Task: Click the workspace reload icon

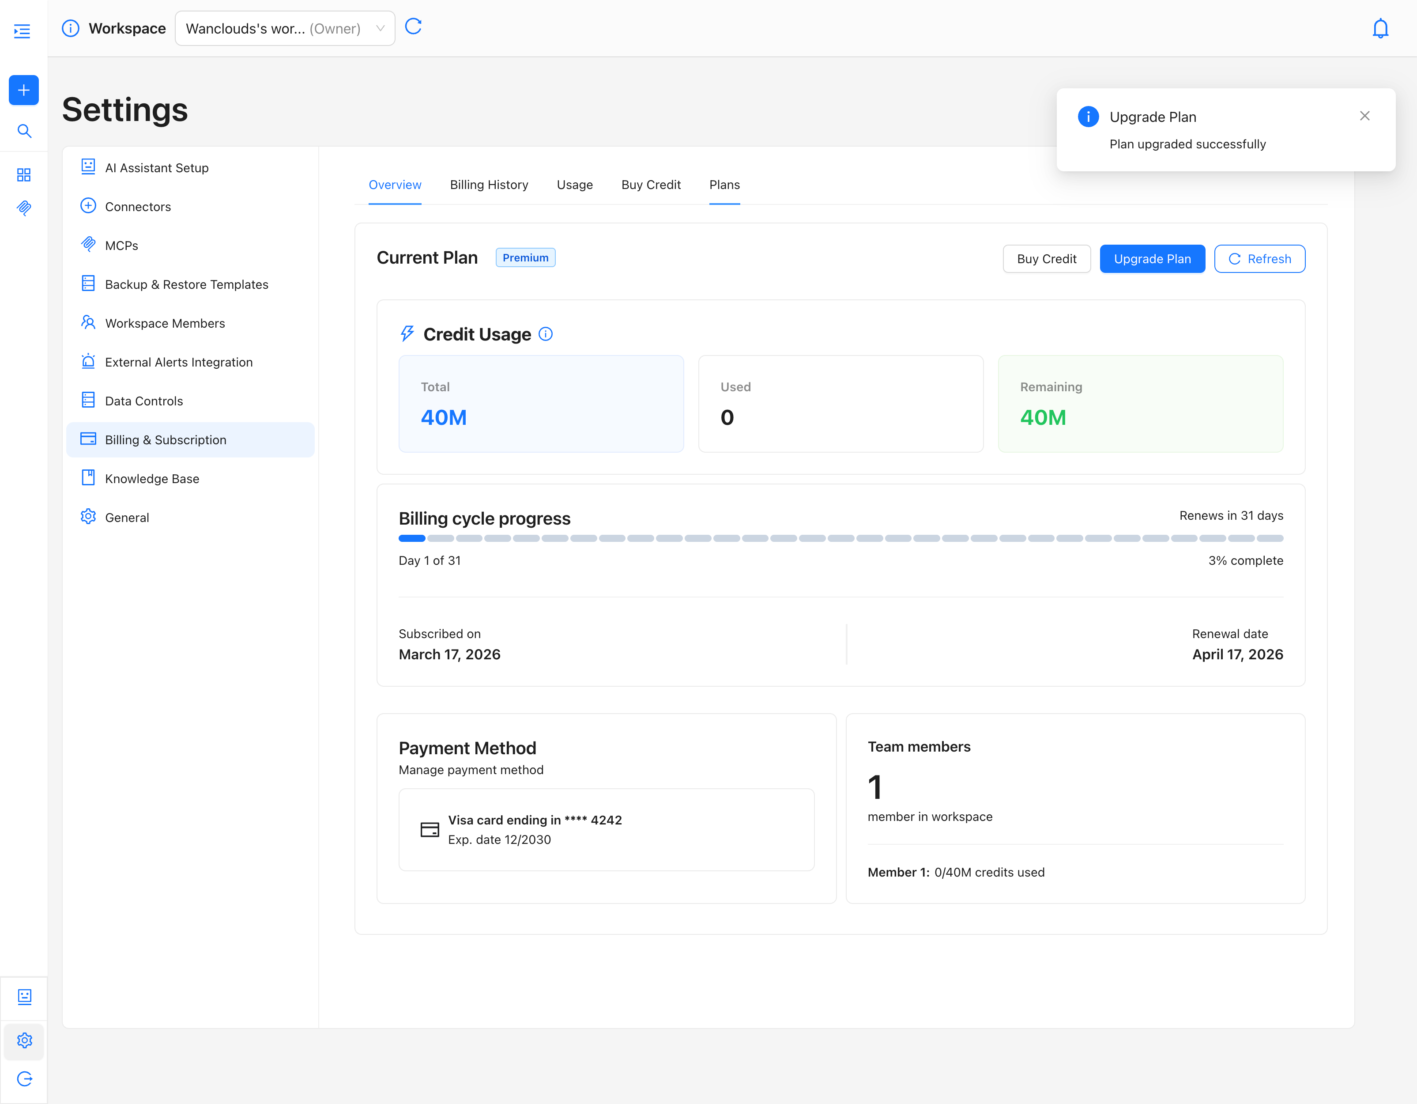Action: tap(413, 26)
